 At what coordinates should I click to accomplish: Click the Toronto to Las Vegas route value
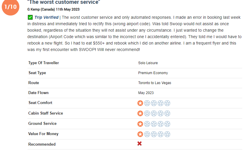(155, 83)
